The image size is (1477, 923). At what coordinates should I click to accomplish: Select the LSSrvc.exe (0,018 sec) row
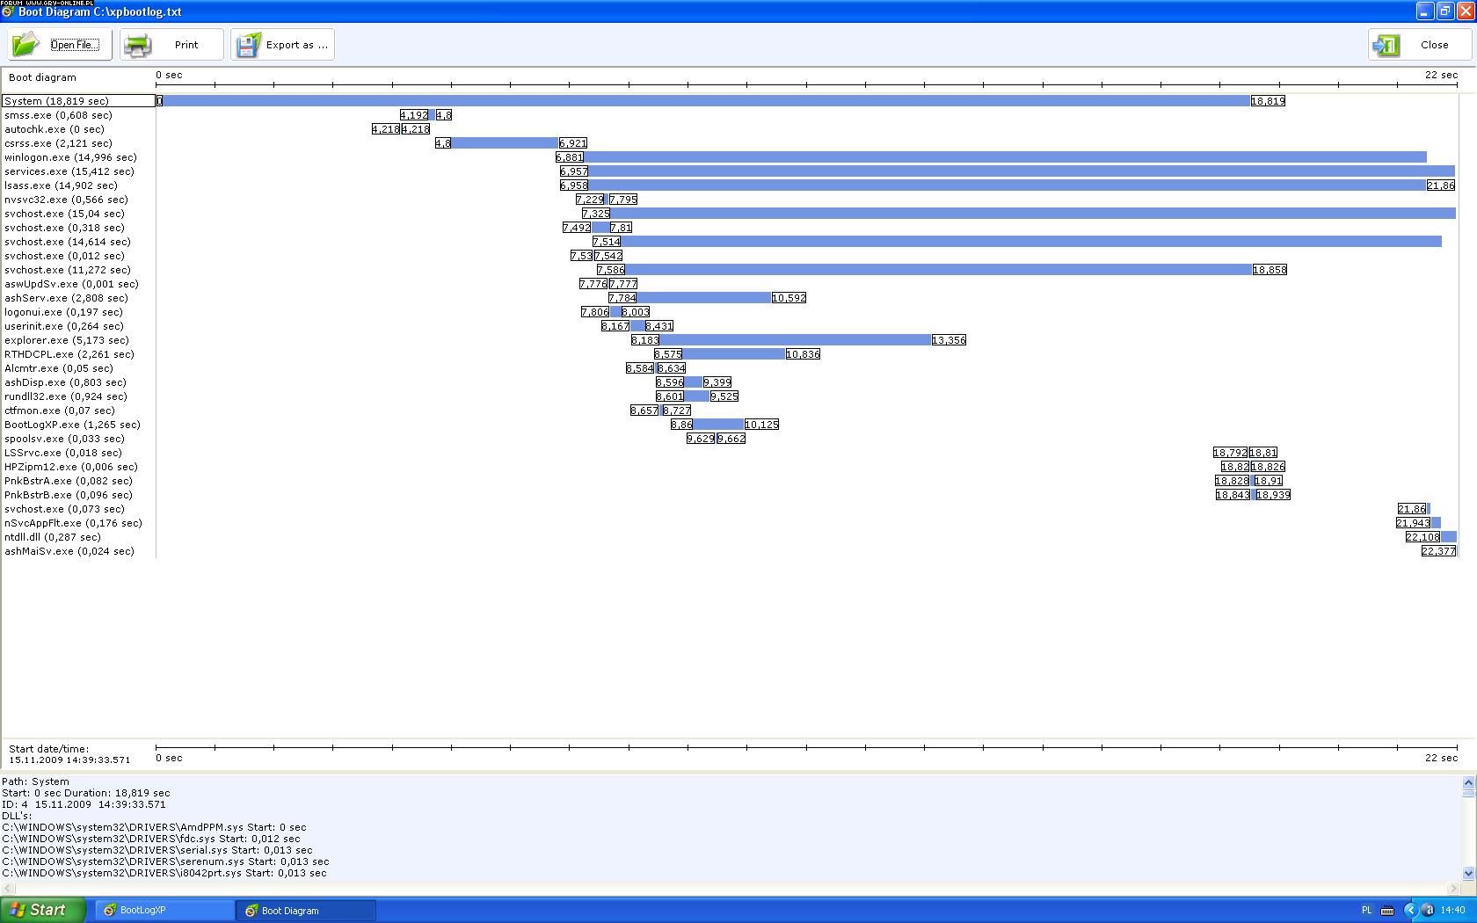63,453
